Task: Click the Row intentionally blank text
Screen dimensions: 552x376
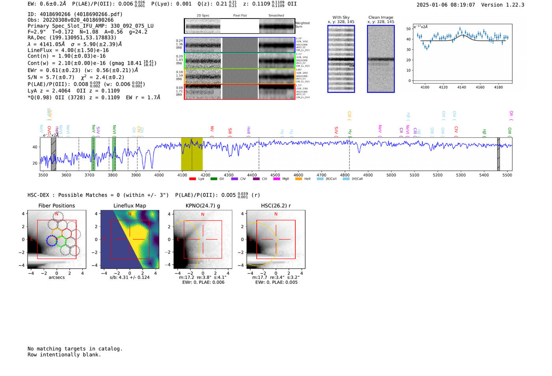Action: coord(64,355)
